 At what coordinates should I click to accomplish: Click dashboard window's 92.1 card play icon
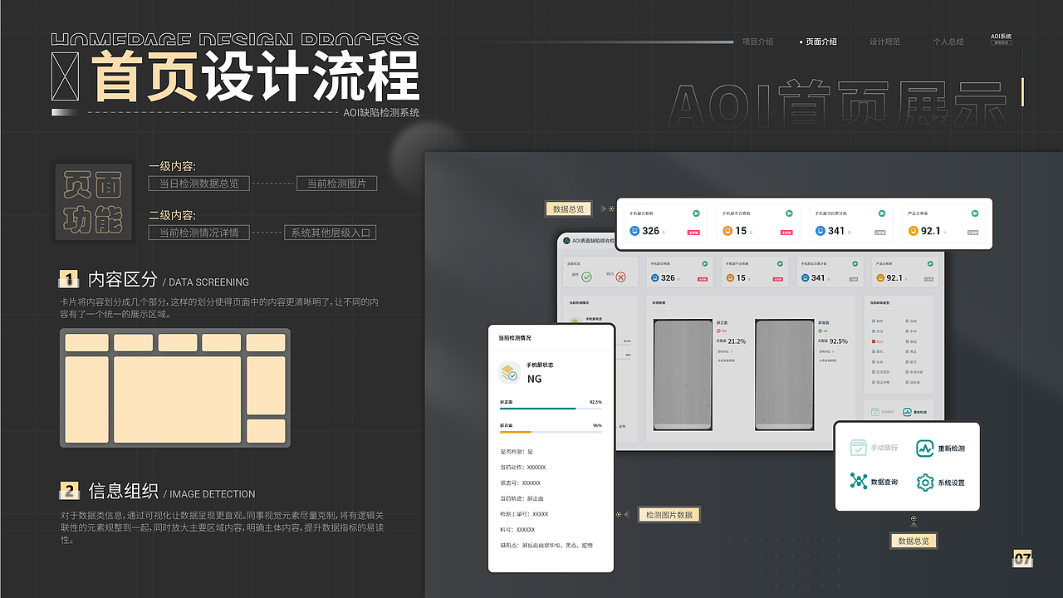930,263
